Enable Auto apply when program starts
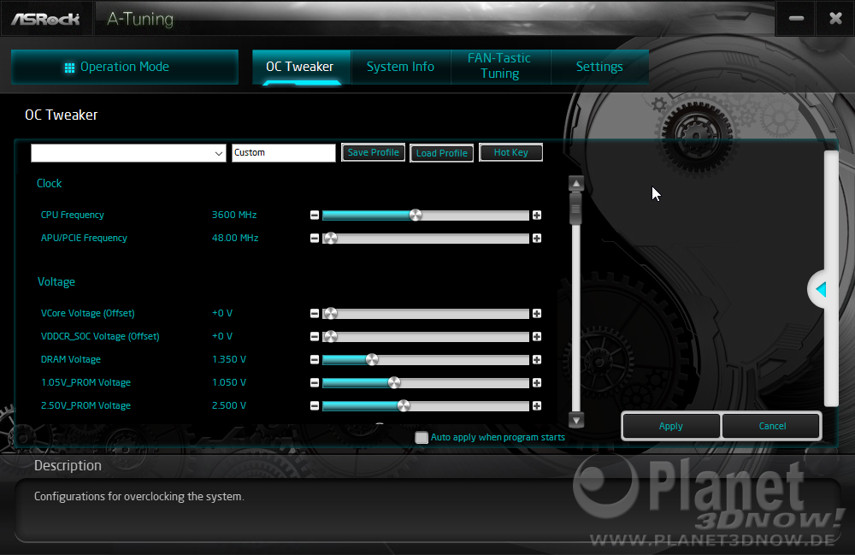The image size is (855, 555). pyautogui.click(x=422, y=437)
